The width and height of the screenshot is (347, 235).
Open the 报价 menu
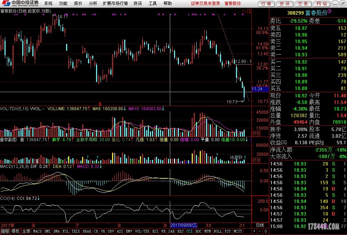point(78,3)
